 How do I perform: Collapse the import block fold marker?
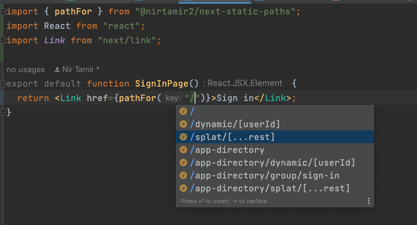3,12
